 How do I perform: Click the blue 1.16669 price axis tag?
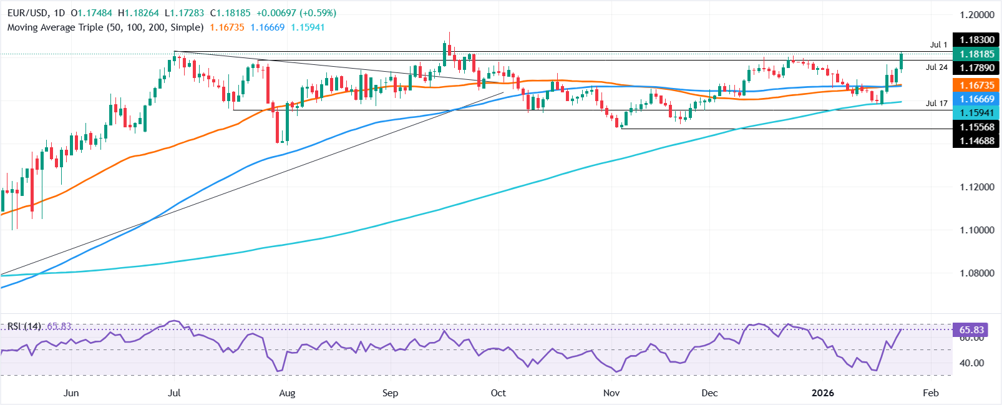coord(976,99)
